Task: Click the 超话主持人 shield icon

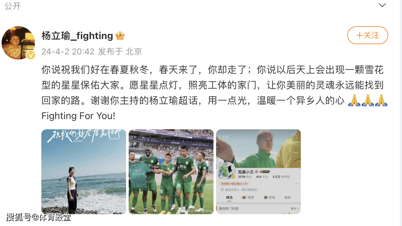Action: tap(222, 190)
